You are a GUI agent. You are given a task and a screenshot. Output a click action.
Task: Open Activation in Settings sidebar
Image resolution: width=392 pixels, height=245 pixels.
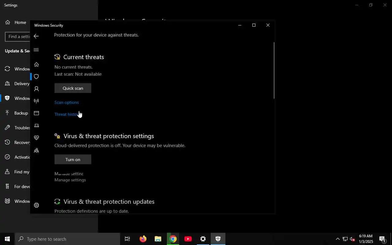[x=15, y=157]
